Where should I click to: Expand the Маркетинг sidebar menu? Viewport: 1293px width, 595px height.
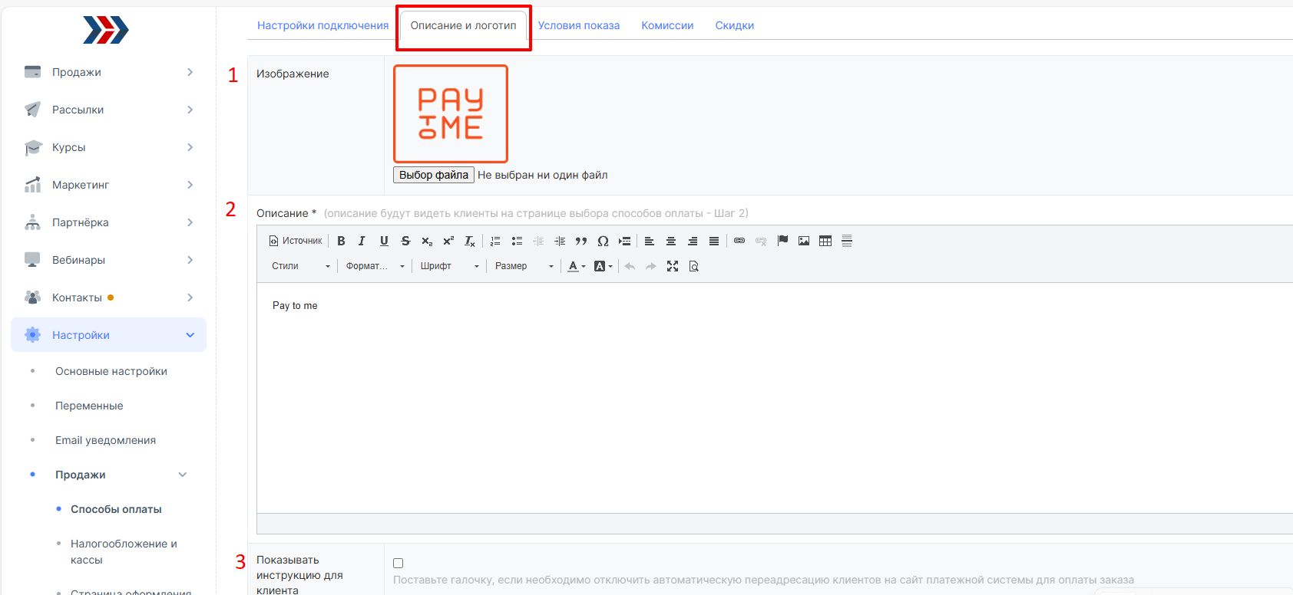[x=108, y=185]
